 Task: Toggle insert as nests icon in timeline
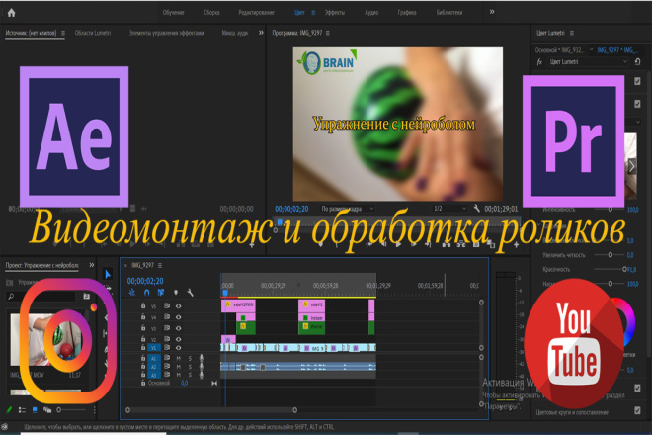click(x=132, y=293)
